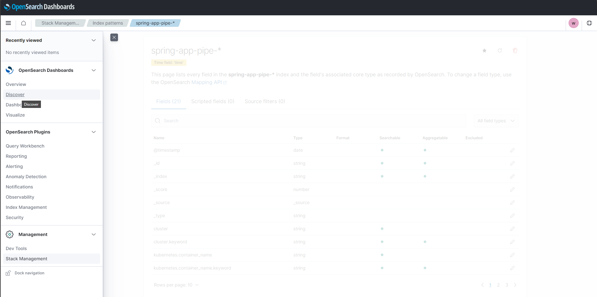Open Reporting plugin

click(16, 156)
